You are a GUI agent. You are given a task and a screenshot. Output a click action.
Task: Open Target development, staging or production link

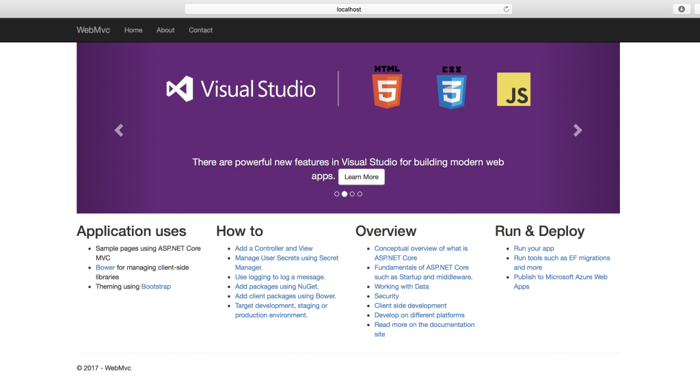point(281,310)
